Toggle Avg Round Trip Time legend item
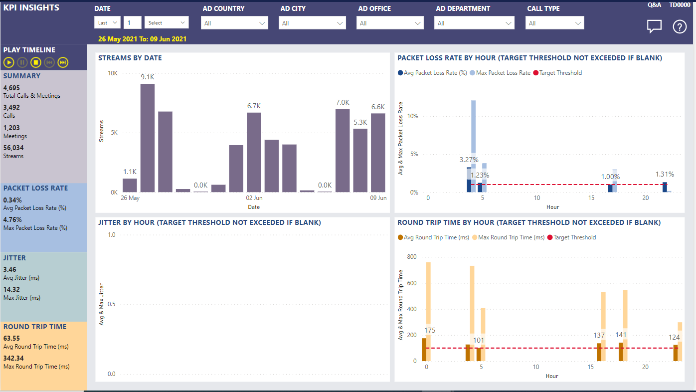 click(433, 237)
